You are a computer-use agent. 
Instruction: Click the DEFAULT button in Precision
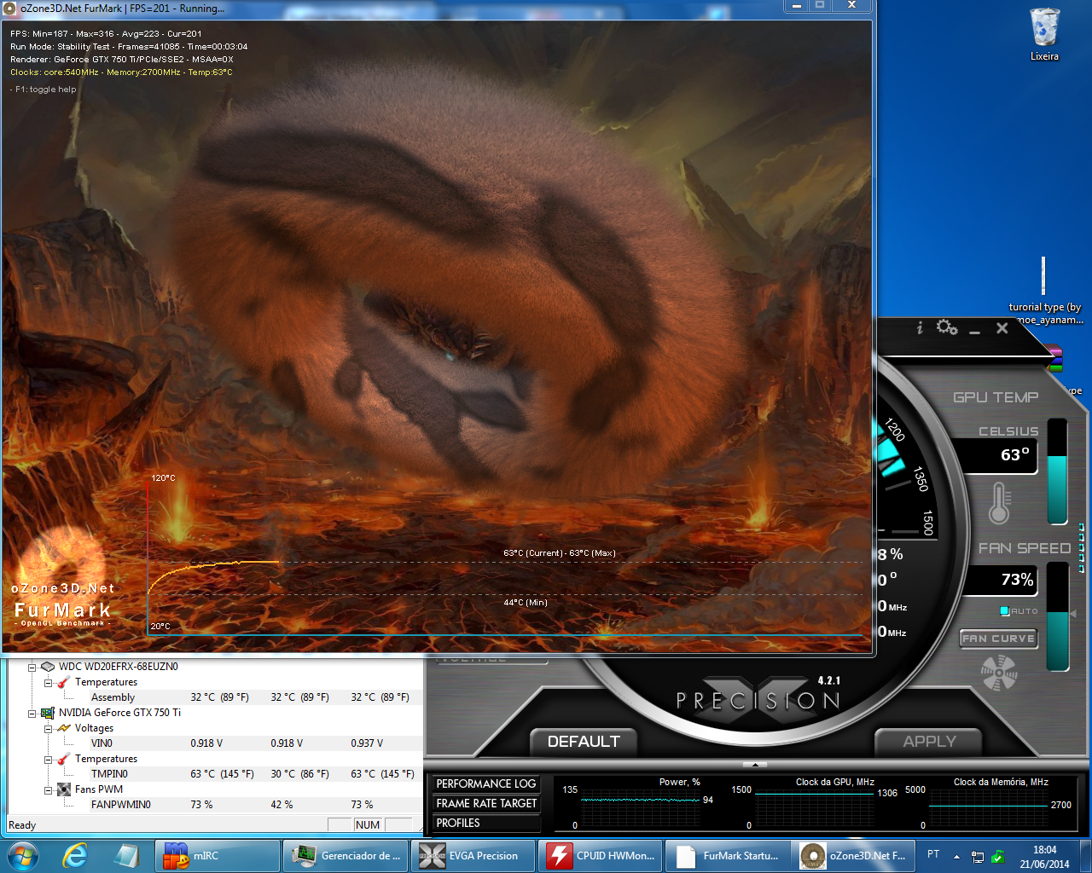584,742
